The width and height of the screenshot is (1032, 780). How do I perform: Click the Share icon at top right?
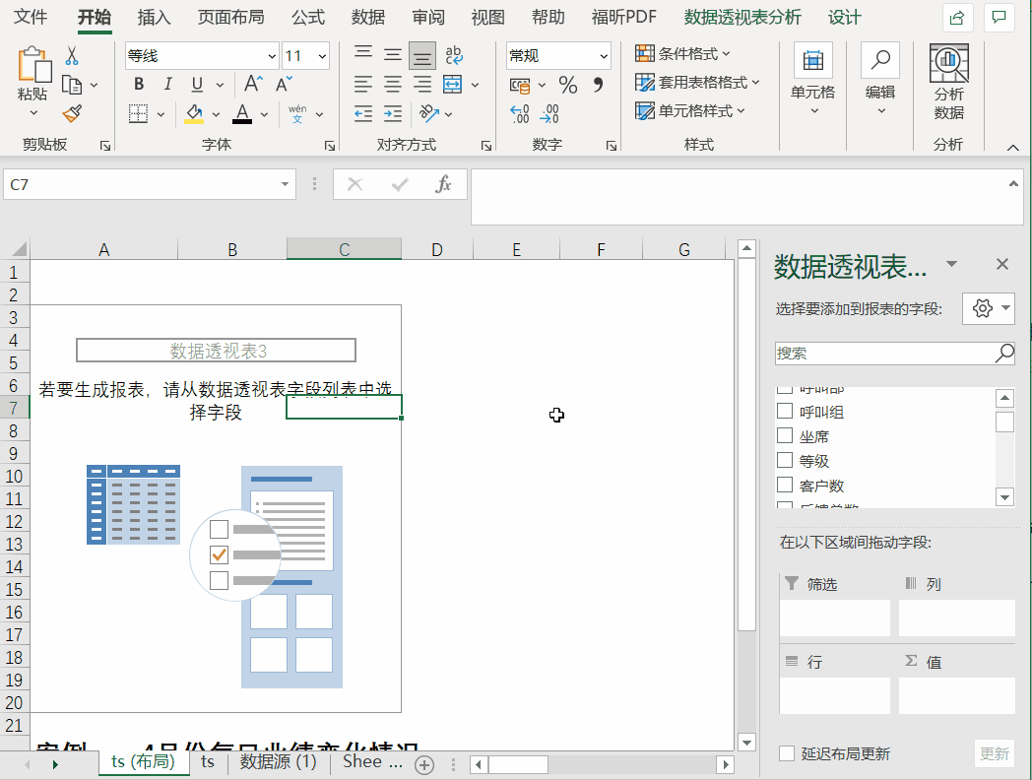click(957, 18)
